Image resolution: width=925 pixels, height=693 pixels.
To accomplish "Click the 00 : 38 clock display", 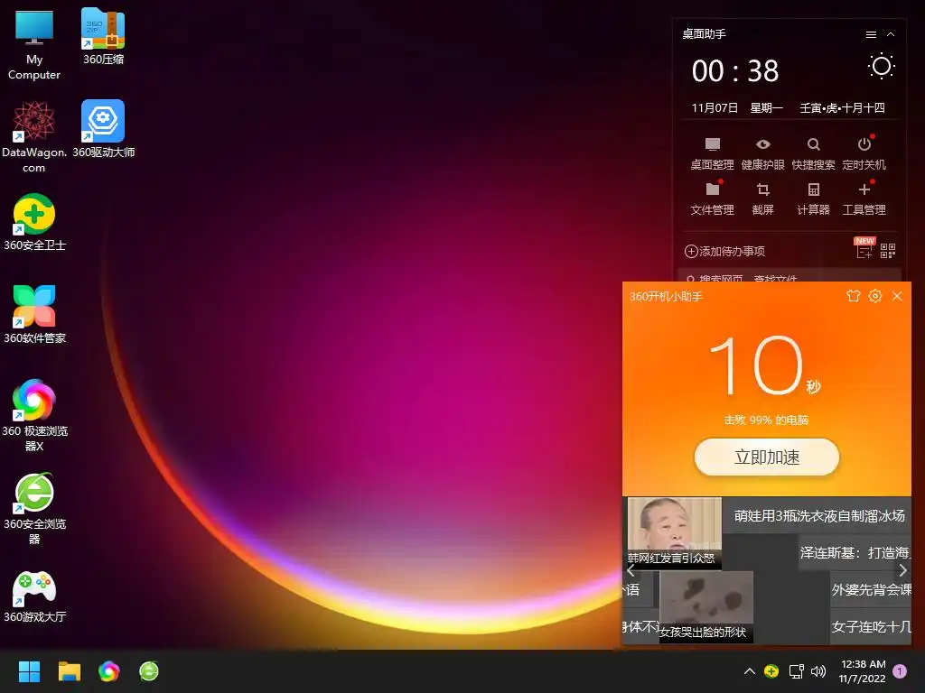I will tap(735, 71).
